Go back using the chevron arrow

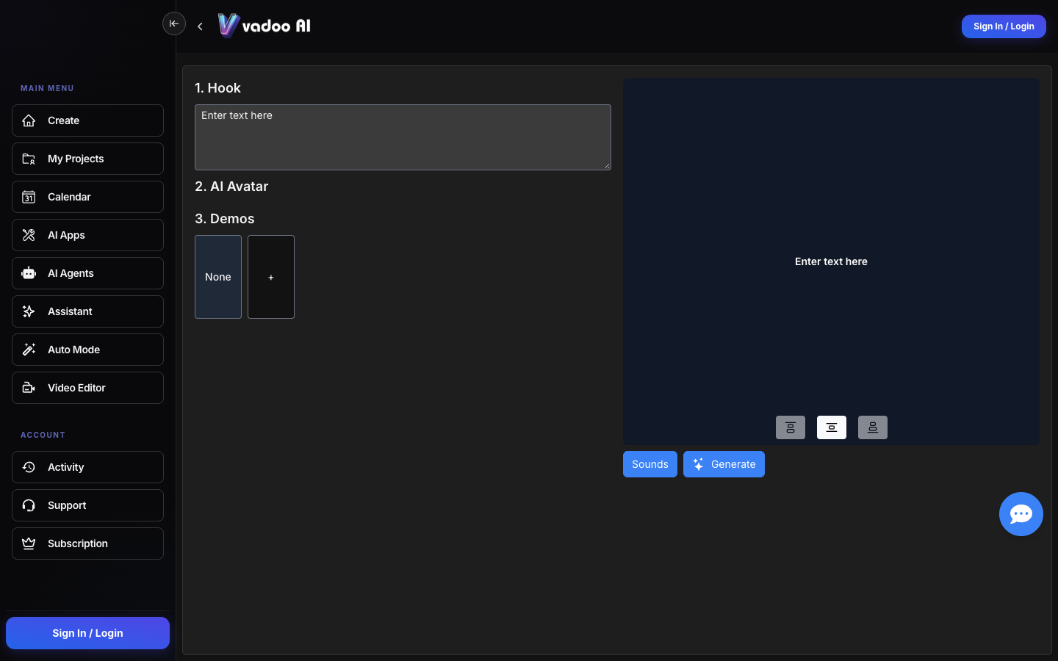(200, 26)
